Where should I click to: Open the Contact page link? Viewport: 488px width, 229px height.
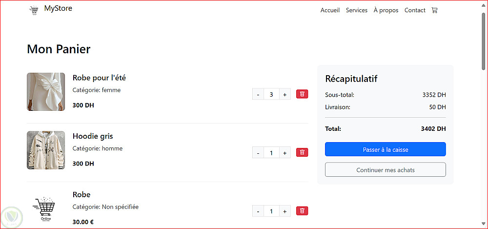415,10
